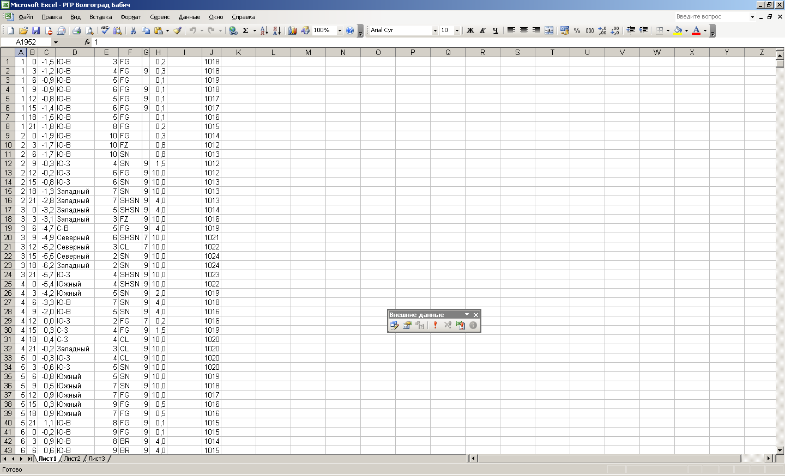Click the Save floppy disk icon

coord(36,30)
